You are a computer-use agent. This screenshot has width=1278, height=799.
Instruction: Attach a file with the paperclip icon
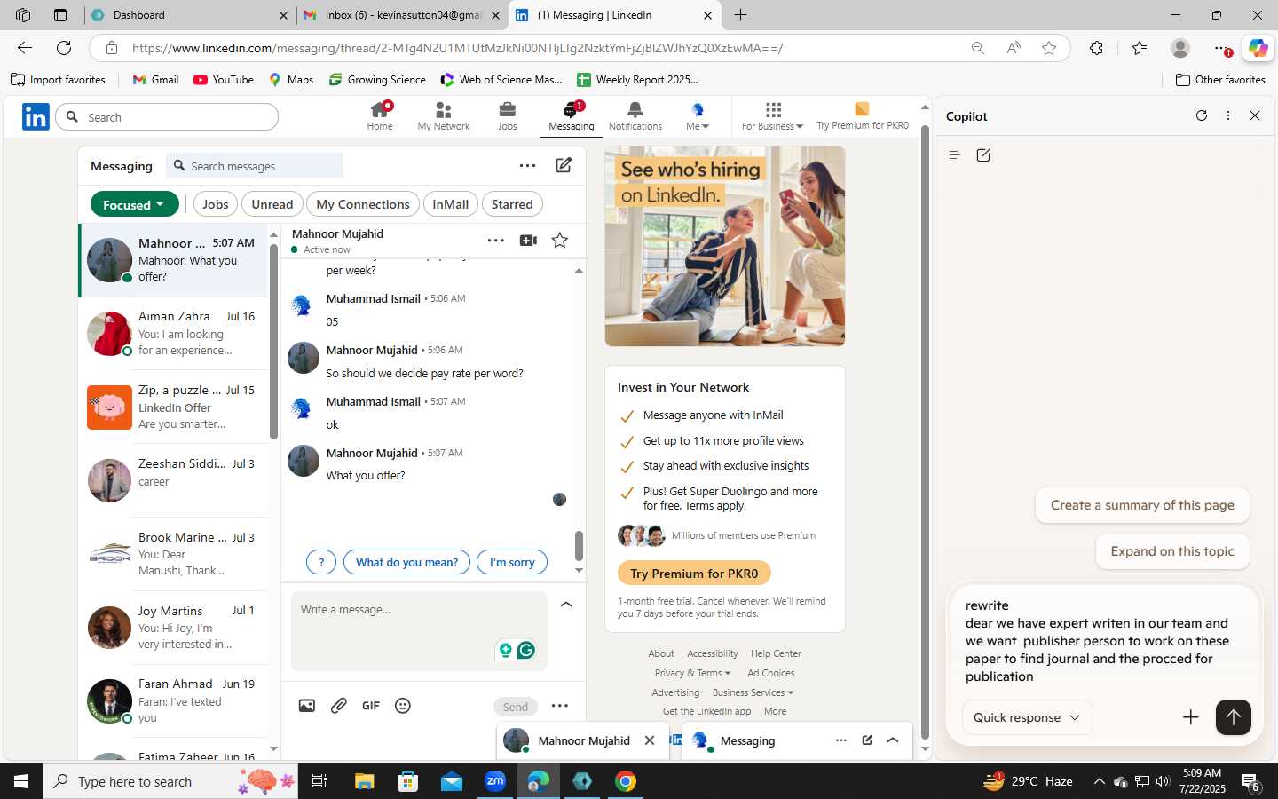coord(339,706)
